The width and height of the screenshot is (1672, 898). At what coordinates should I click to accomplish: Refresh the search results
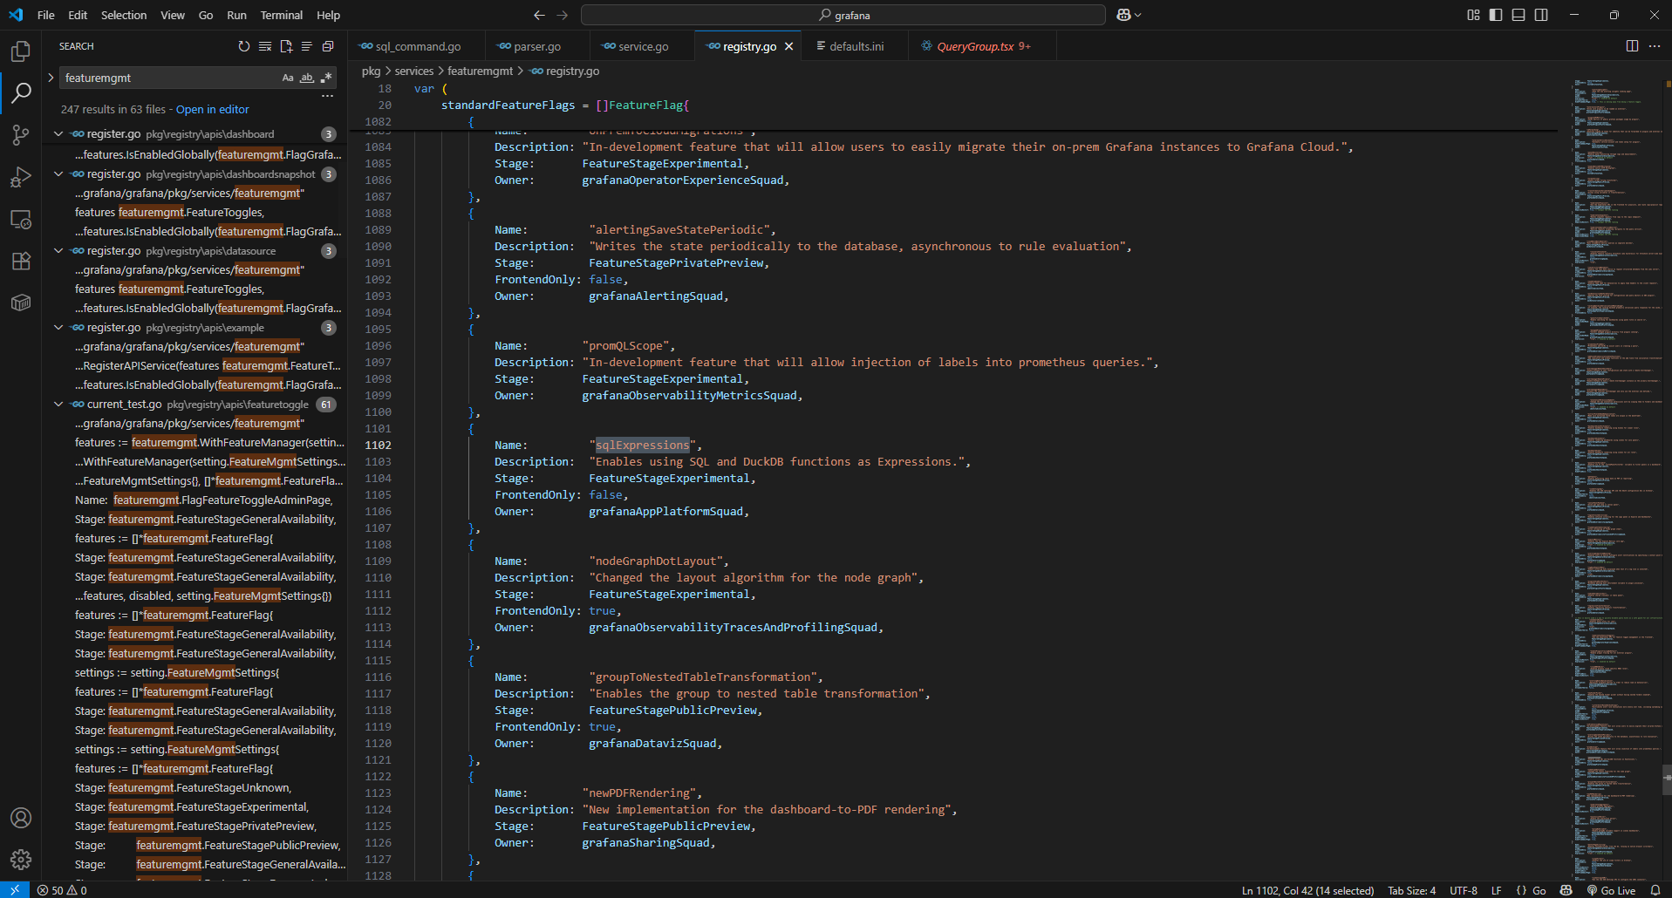244,46
